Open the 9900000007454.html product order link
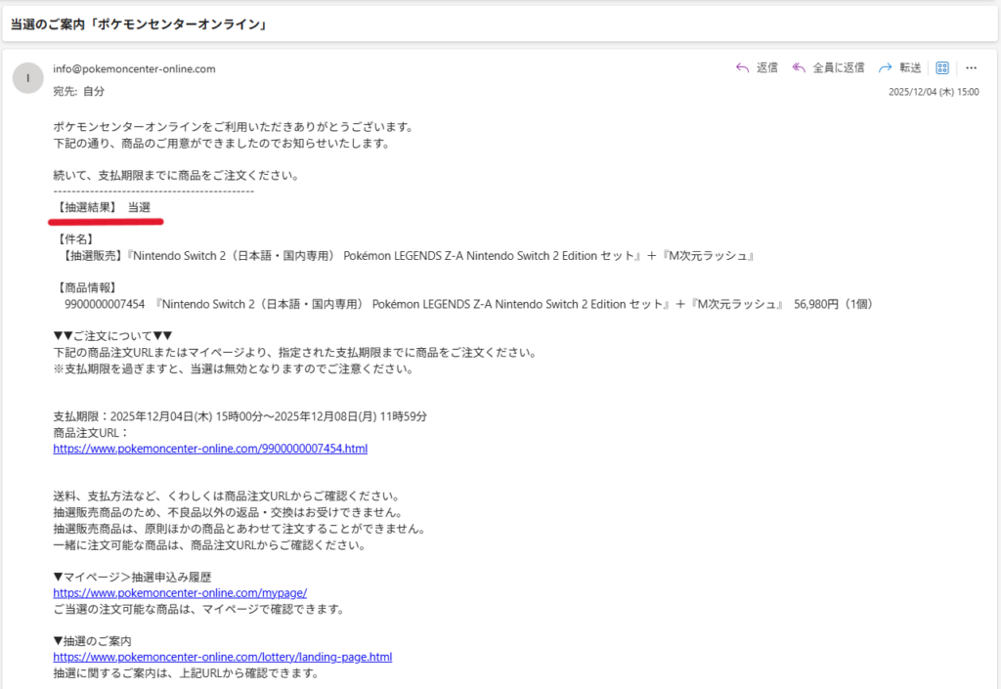Viewport: 1001px width, 689px height. tap(210, 449)
